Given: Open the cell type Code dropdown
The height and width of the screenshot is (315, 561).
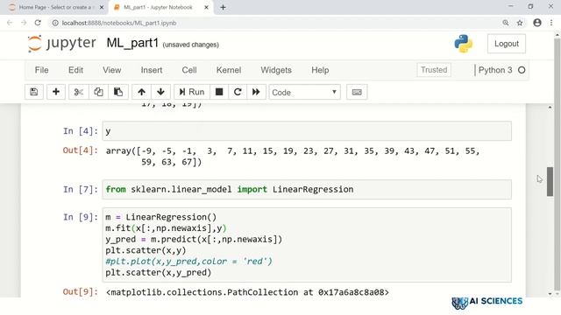Looking at the screenshot, I should tap(304, 92).
